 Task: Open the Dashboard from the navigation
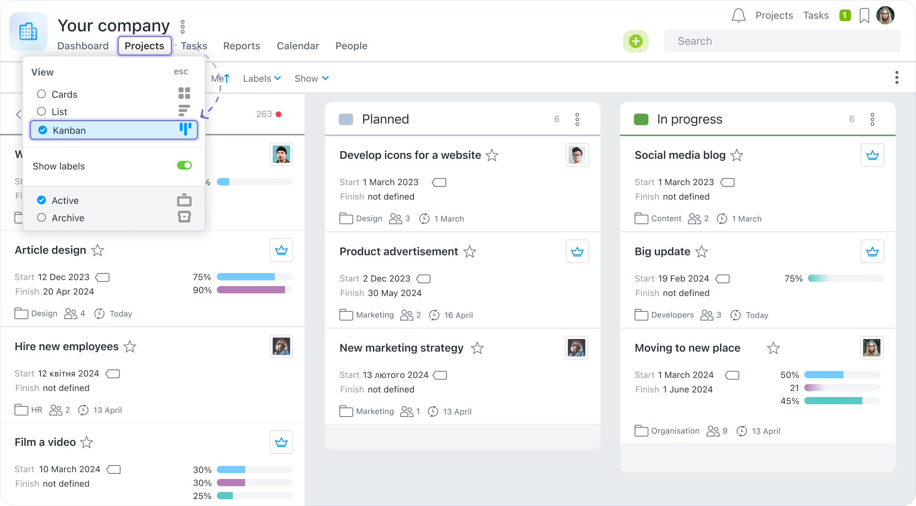click(x=83, y=46)
